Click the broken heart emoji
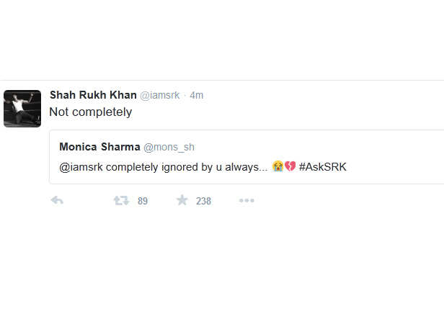 click(290, 166)
